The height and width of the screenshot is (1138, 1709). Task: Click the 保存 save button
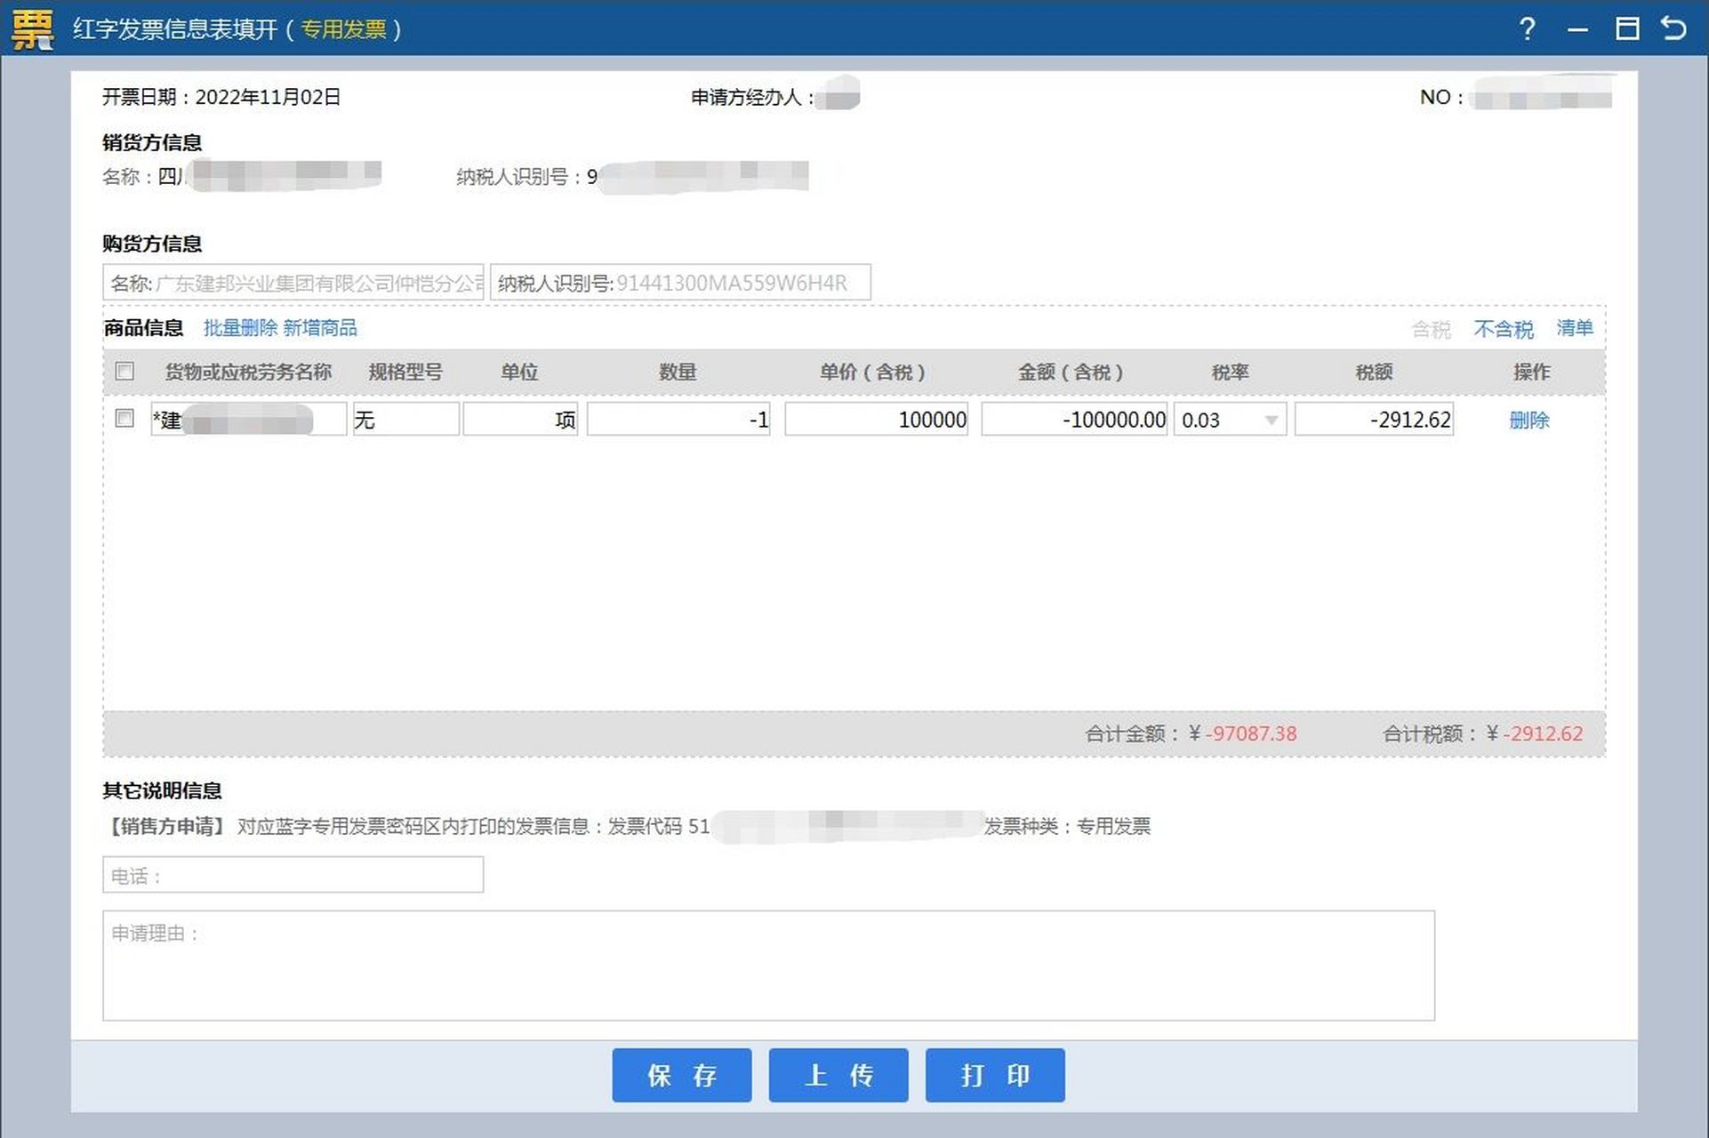(682, 1075)
